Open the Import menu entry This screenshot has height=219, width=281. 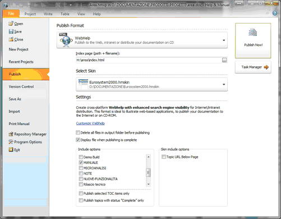click(14, 111)
